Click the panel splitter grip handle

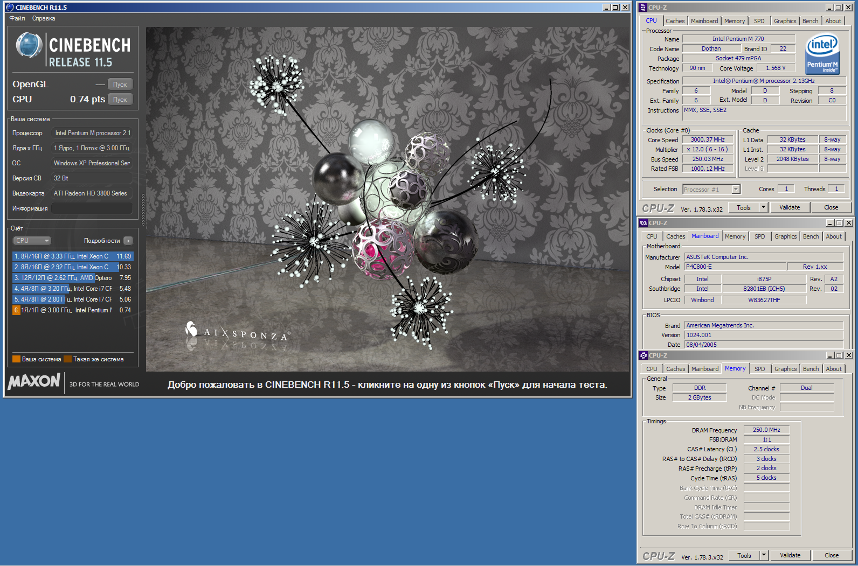pyautogui.click(x=143, y=209)
